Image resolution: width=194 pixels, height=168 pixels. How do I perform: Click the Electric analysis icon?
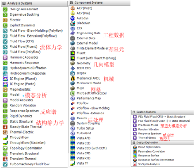[x=5, y=20]
